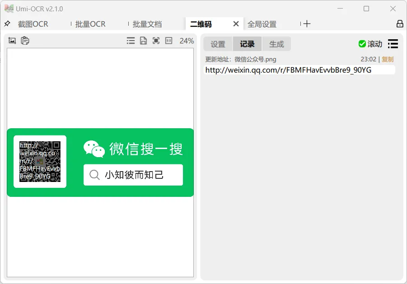
Task: Switch to the 批量OCR tab
Action: coord(90,24)
